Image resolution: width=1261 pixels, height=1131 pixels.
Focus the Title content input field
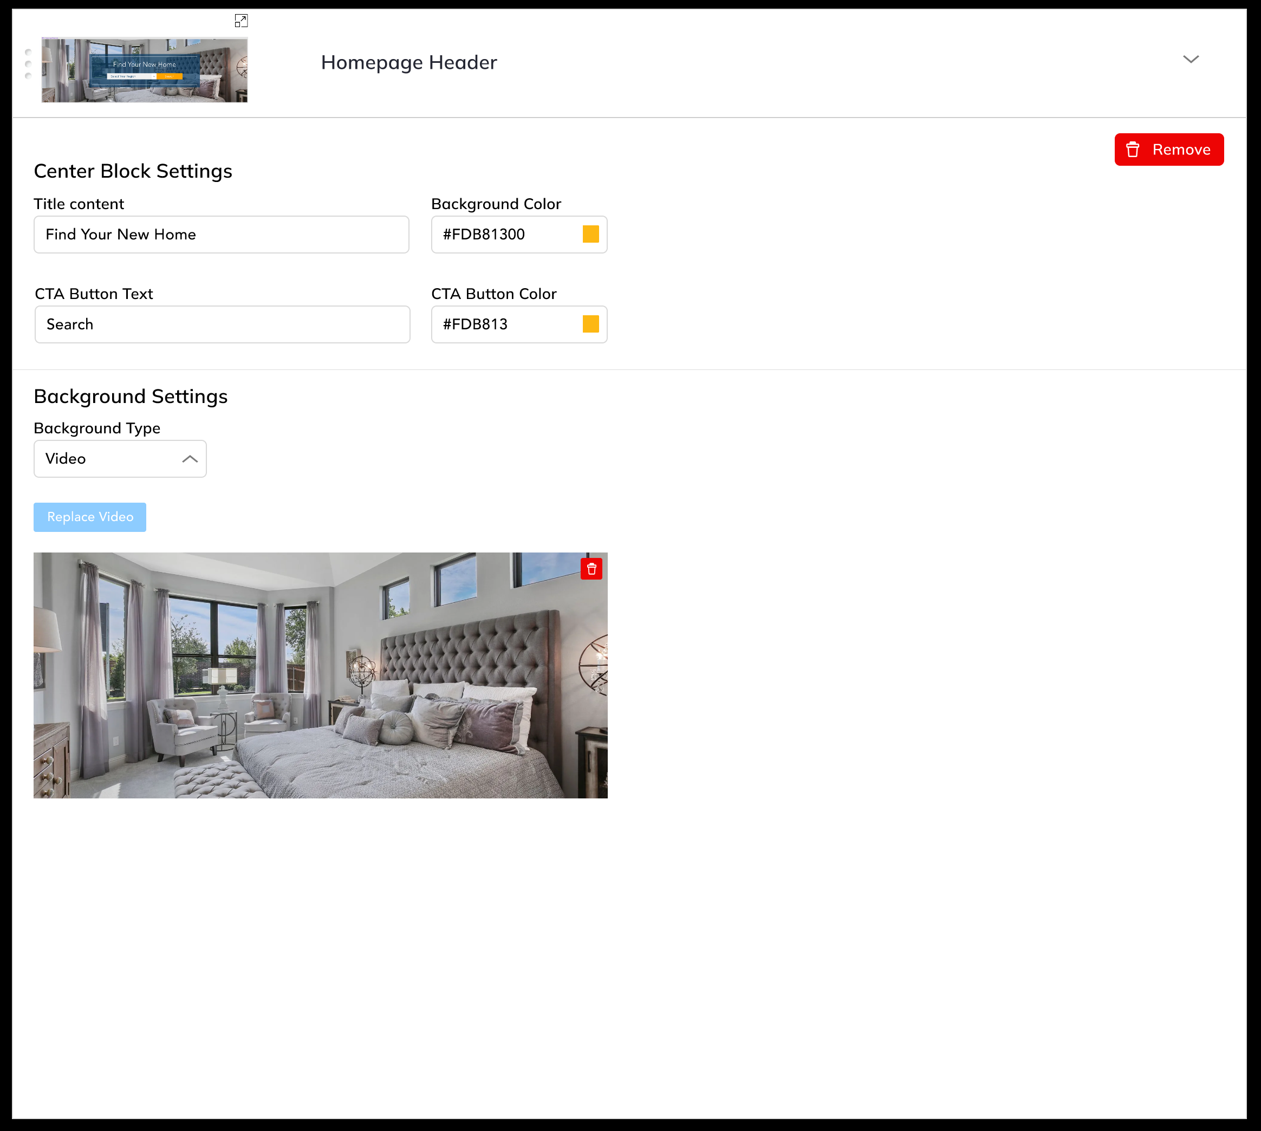point(221,235)
